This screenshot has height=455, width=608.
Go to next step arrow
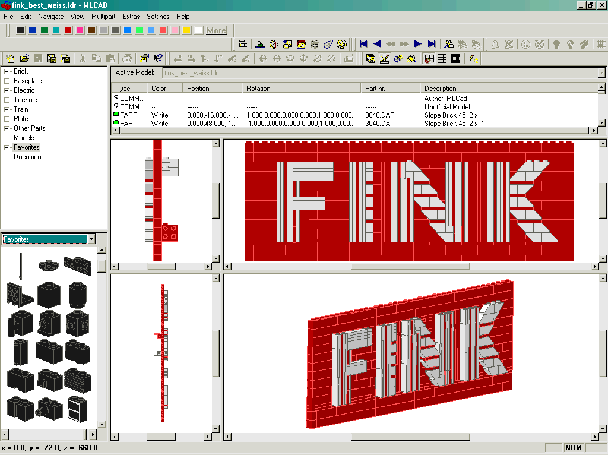tap(418, 44)
